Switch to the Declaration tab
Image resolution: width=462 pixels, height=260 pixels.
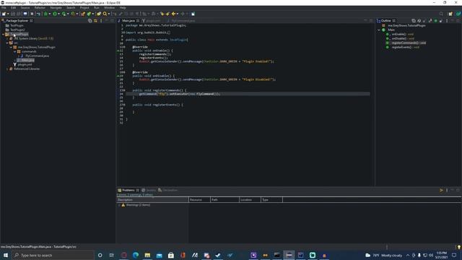pos(167,190)
